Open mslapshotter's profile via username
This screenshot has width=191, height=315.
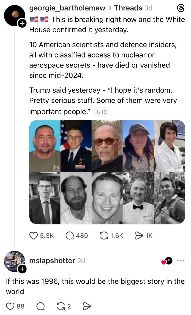click(x=52, y=261)
